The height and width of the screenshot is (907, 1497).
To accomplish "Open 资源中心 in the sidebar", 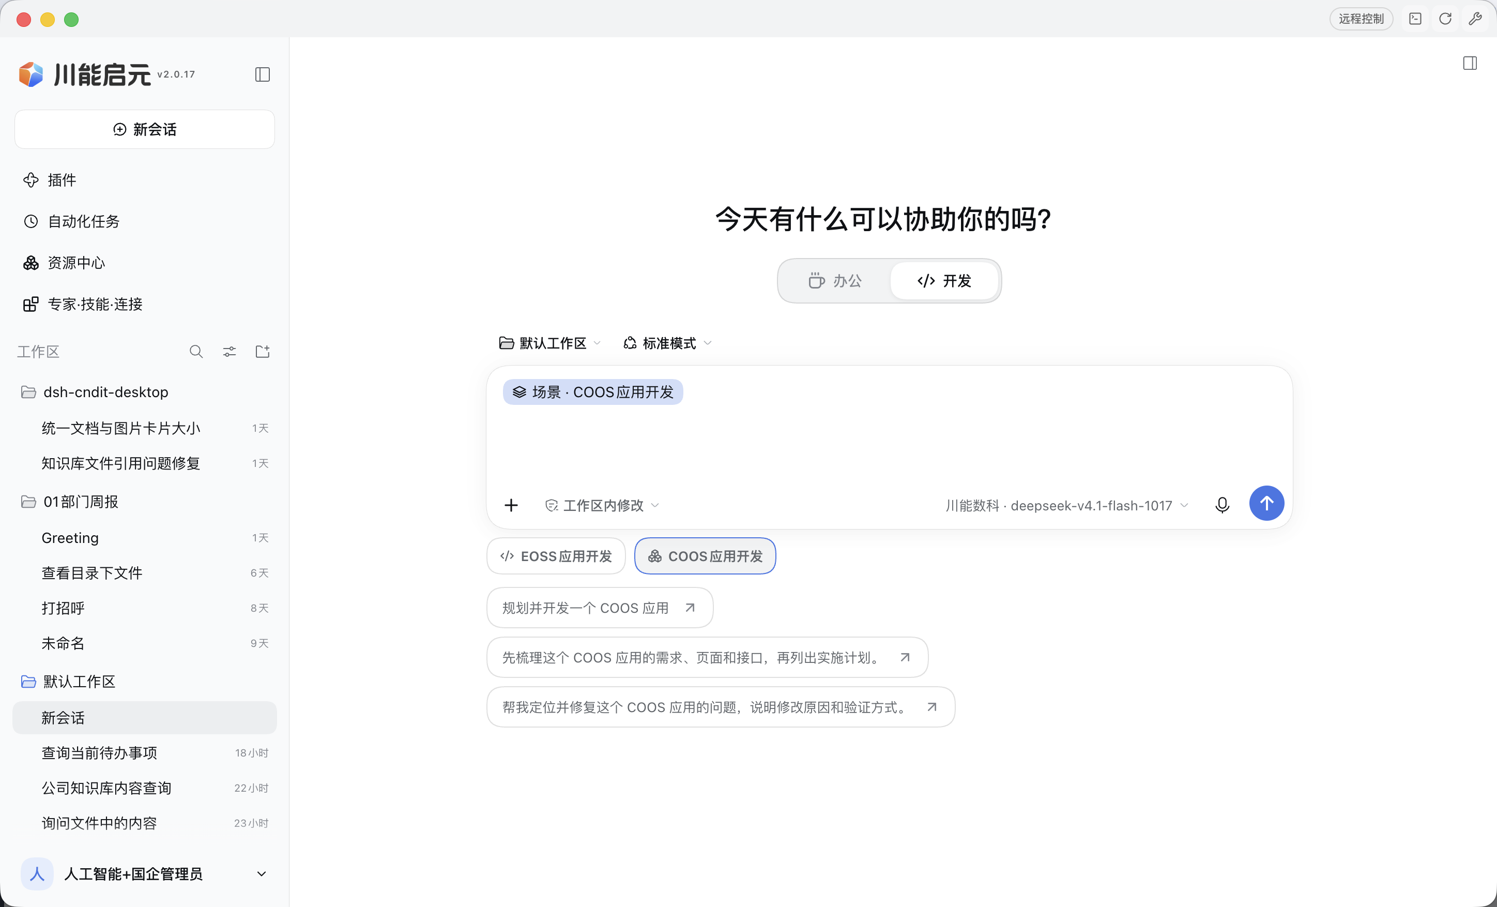I will [145, 263].
